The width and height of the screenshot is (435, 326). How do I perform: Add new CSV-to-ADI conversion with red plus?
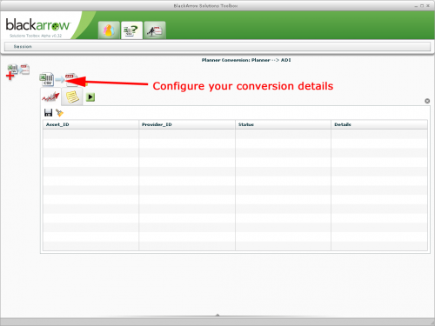[x=17, y=72]
